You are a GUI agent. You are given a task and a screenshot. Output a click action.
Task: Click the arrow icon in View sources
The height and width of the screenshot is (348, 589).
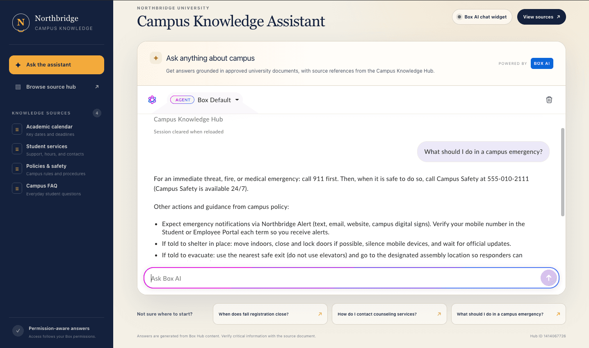(x=558, y=17)
